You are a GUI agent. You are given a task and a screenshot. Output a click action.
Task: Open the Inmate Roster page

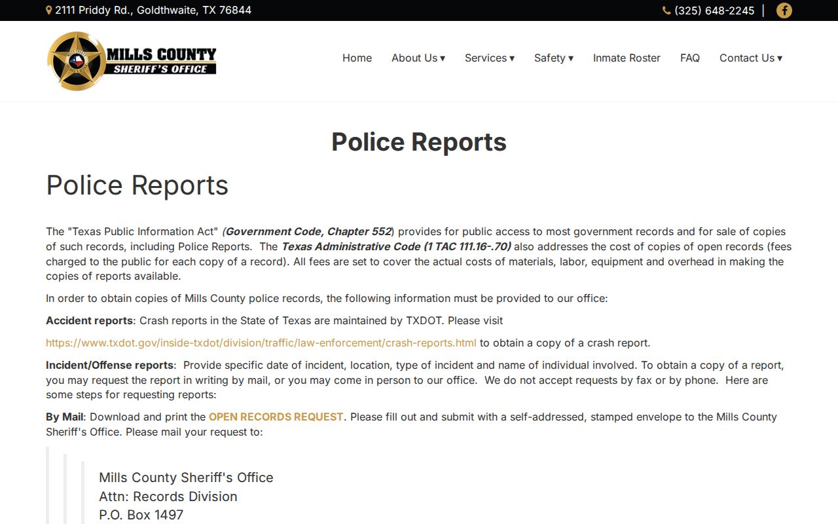627,58
